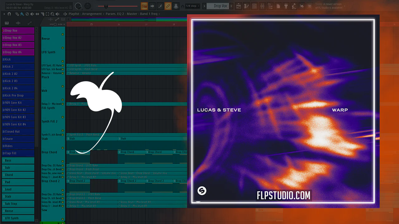Select the Delete tool in playlist toolbar
Screen dimensions: 399x224
pos(27,14)
